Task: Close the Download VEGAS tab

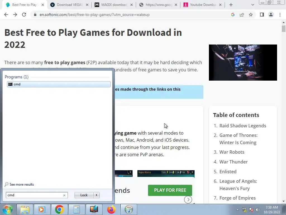Action: (x=87, y=5)
